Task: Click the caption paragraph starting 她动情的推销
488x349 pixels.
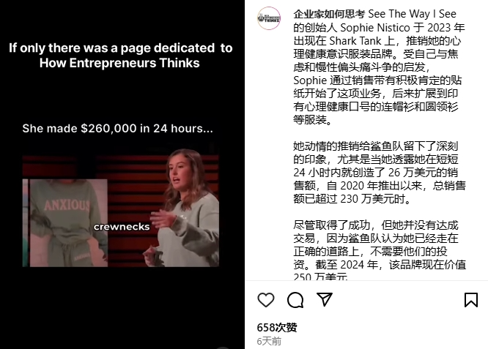Action: pos(380,173)
